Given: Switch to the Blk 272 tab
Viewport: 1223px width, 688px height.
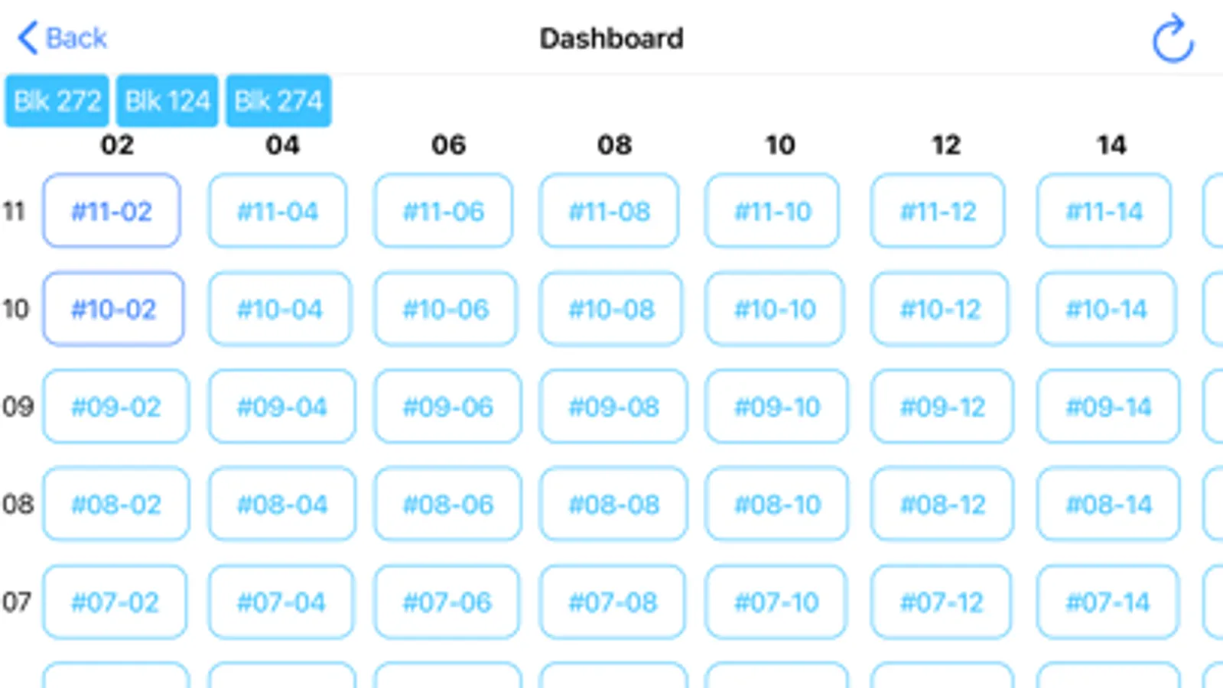Looking at the screenshot, I should [57, 101].
